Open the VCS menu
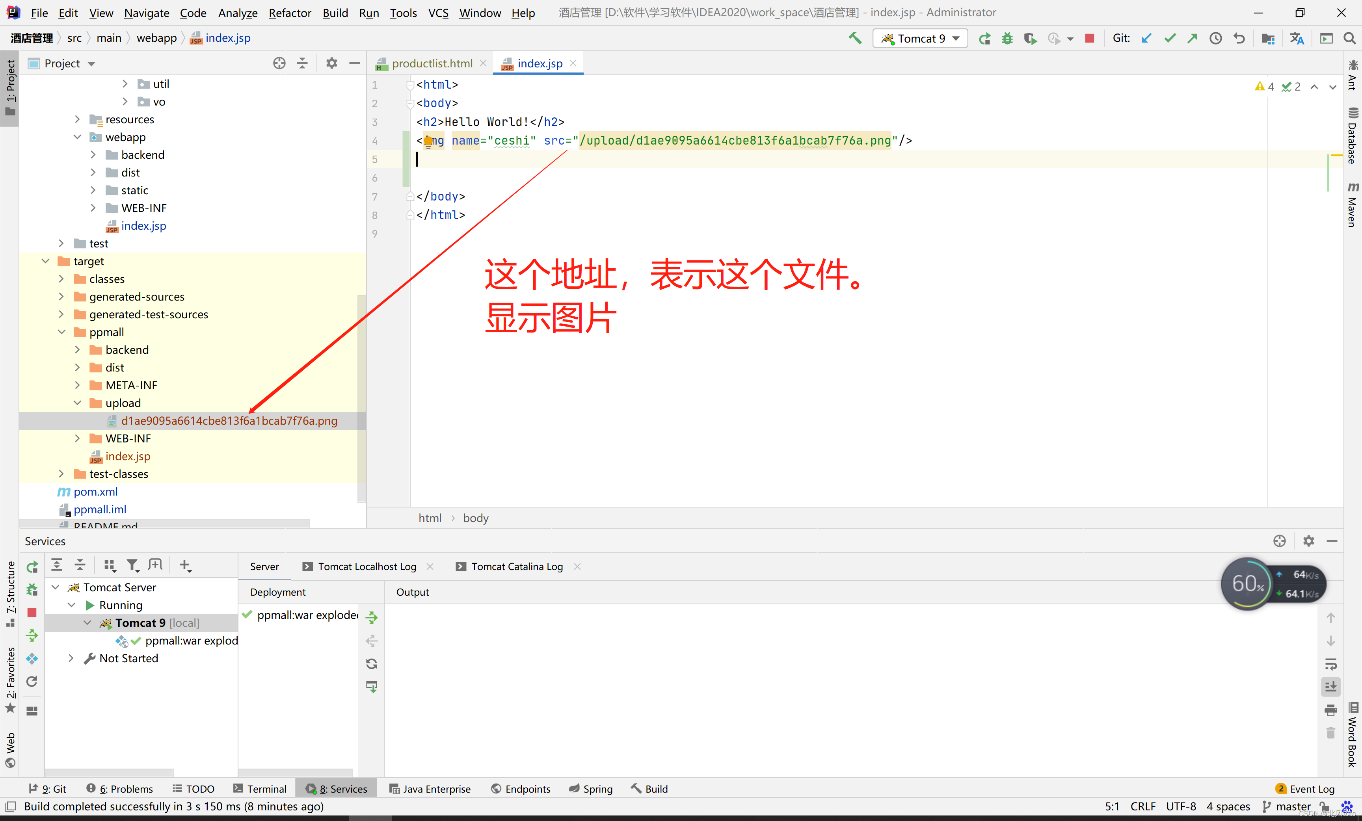 (438, 12)
